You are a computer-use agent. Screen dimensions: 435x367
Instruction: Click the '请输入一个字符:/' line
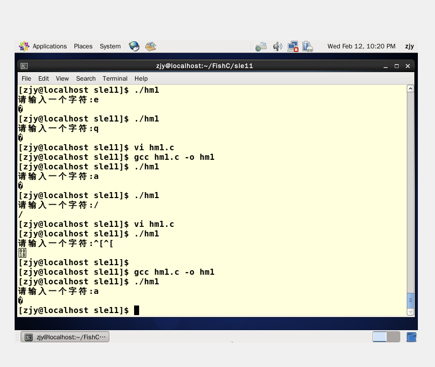coord(58,205)
